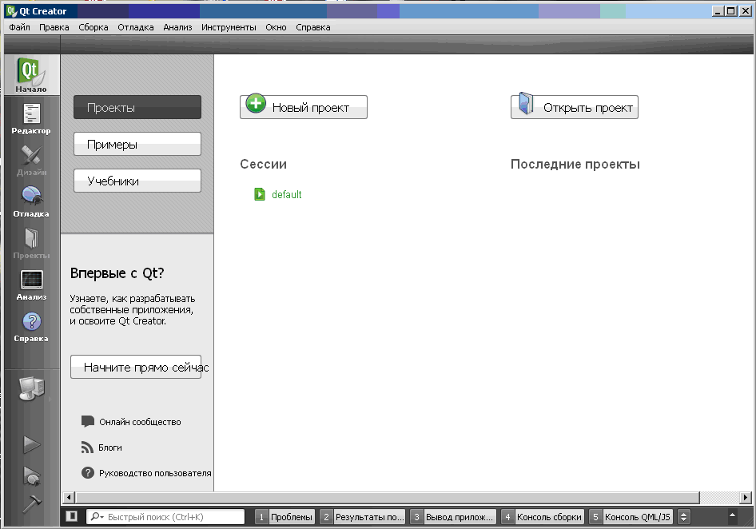Open Проекты mode in sidebar
The image size is (756, 529).
(x=31, y=244)
